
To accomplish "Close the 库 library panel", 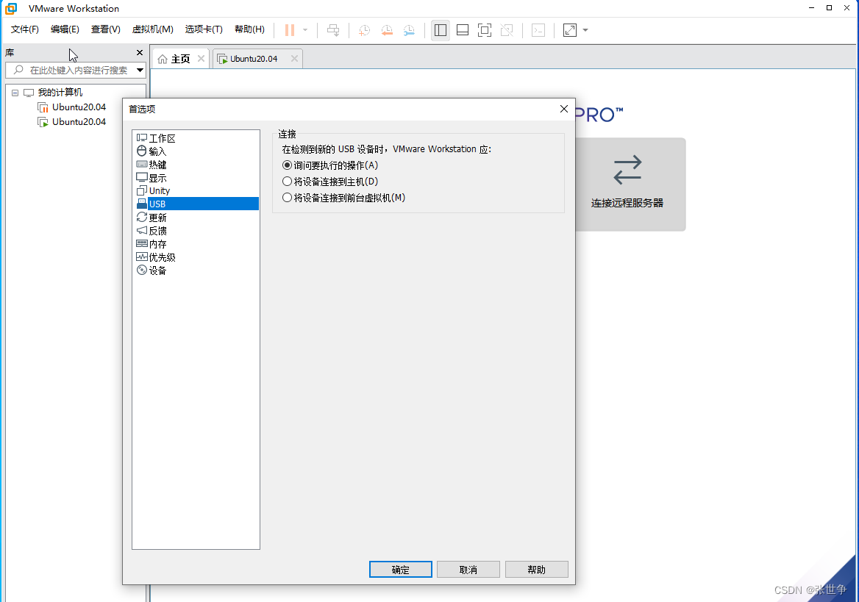I will point(140,53).
